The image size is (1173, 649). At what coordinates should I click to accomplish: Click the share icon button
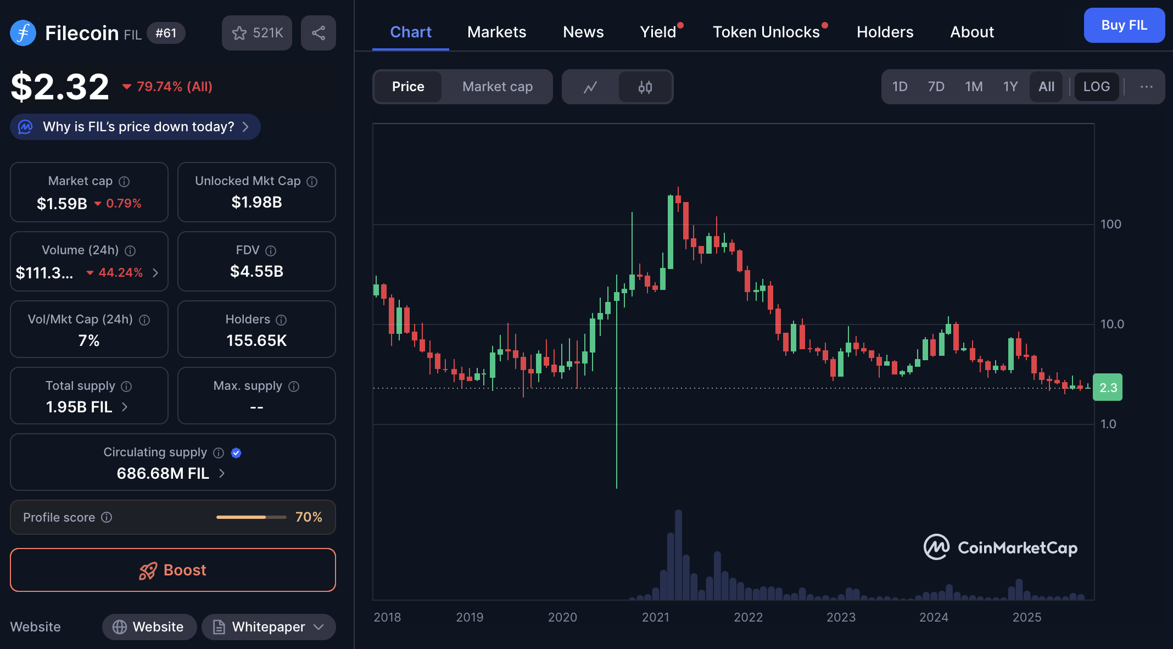[x=319, y=33]
